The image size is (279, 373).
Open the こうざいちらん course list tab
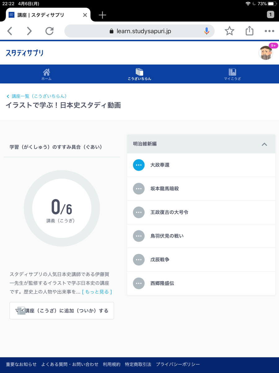(139, 74)
